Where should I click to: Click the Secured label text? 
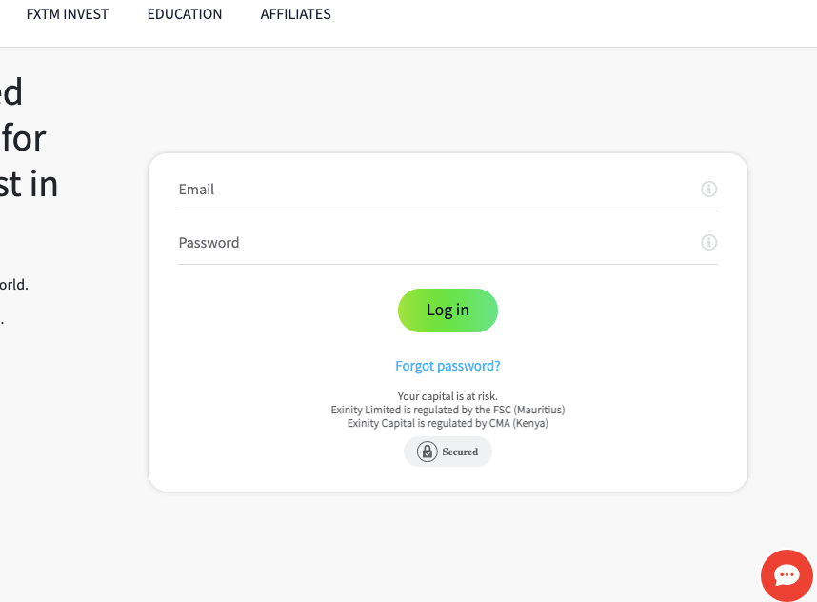click(460, 451)
